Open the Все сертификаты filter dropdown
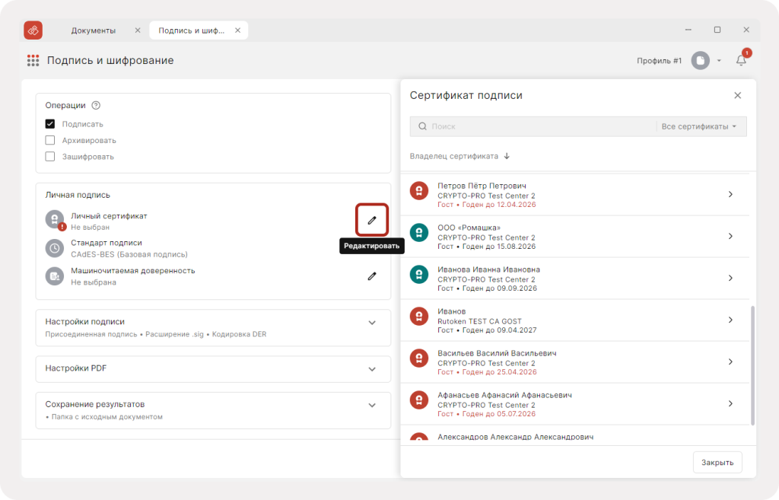The width and height of the screenshot is (779, 500). tap(699, 126)
